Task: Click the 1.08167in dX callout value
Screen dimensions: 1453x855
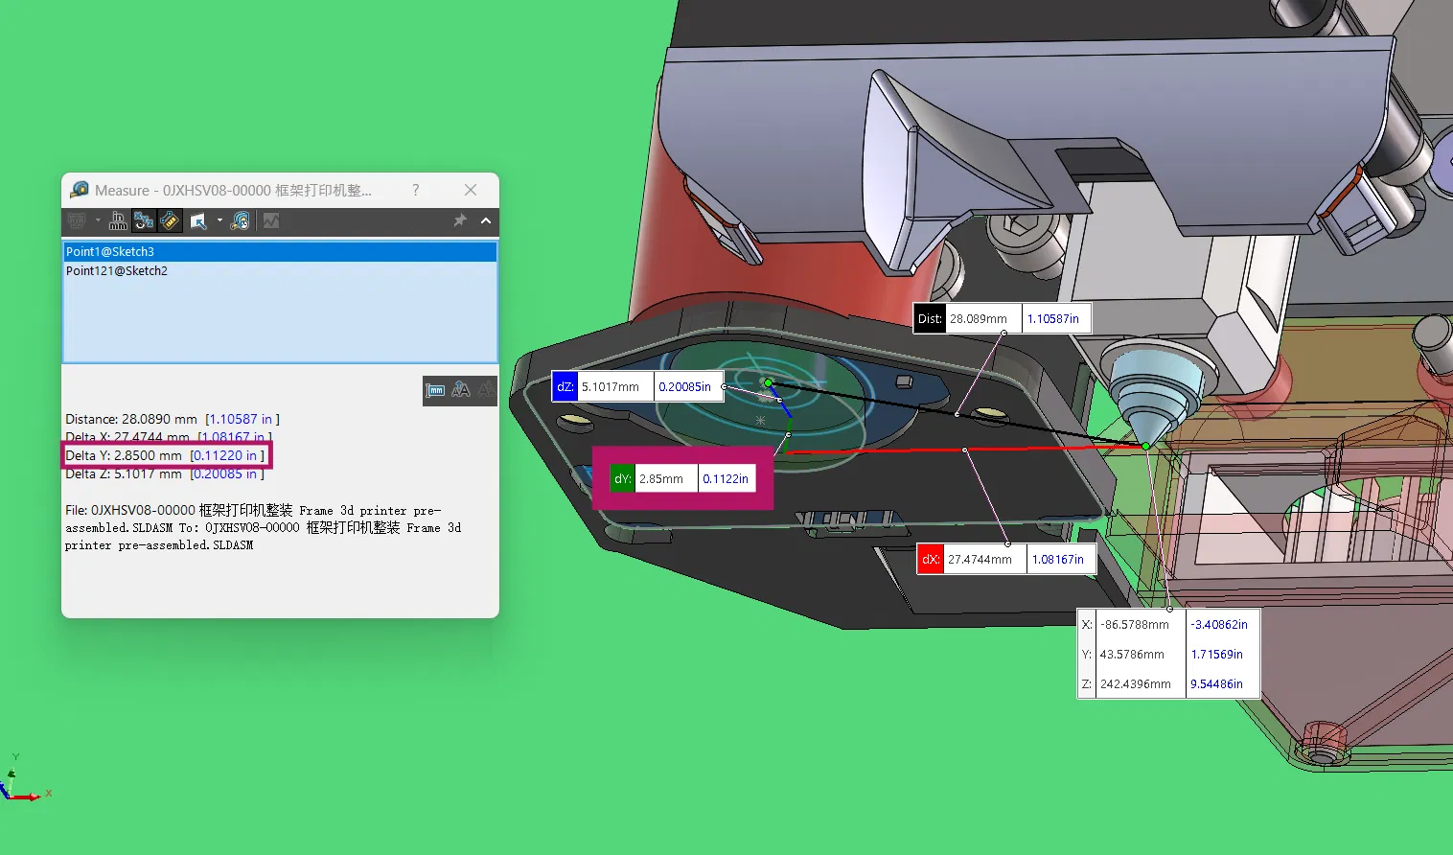Action: (1058, 560)
